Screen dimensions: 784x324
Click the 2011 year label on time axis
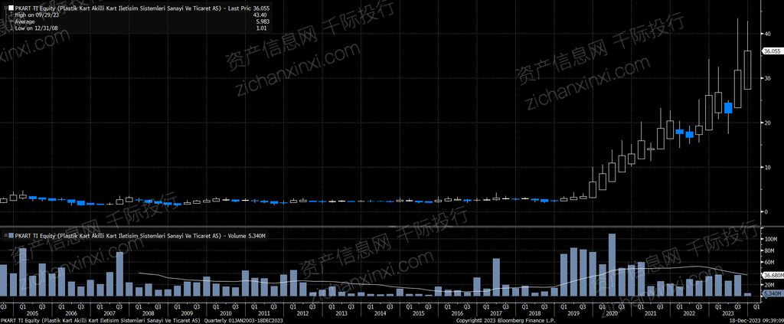click(x=263, y=313)
